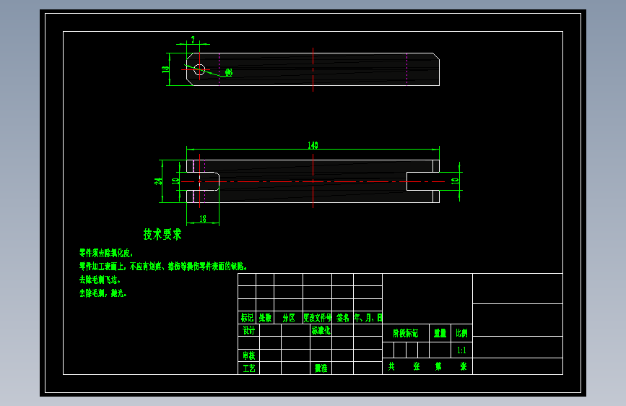Click the 共 label in the sheet count row
Viewport: 626px width, 406px height.
[x=391, y=366]
